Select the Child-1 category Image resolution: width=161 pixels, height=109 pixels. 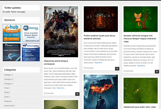pos(7,88)
